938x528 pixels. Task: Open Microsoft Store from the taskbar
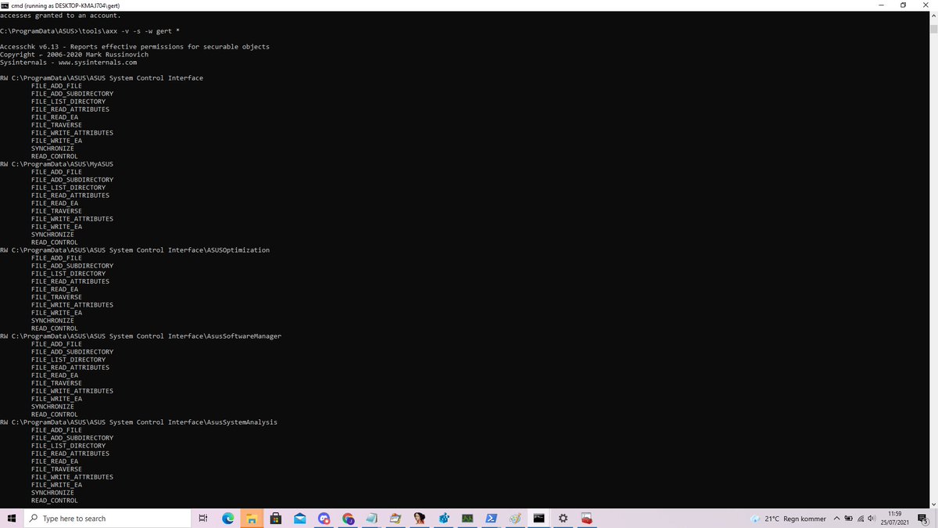tap(276, 519)
